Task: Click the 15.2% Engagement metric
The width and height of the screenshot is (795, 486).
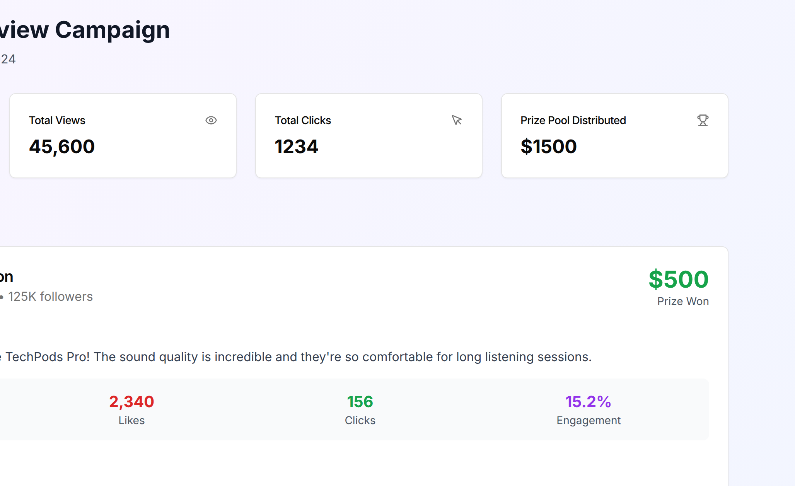Action: pos(588,402)
